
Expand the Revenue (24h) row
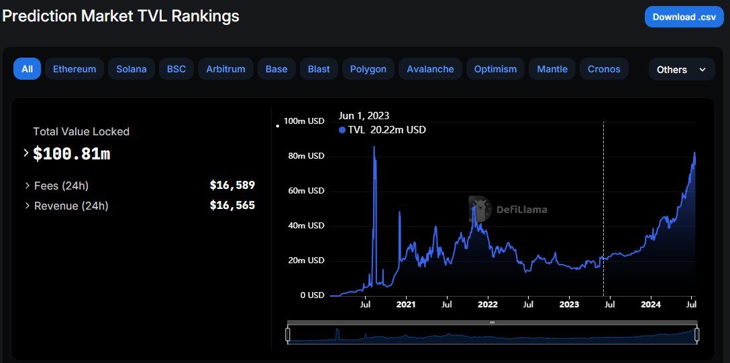[x=28, y=206]
